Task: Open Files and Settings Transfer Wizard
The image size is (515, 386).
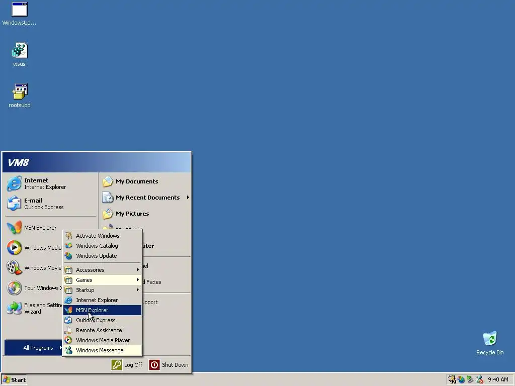Action: (x=34, y=308)
